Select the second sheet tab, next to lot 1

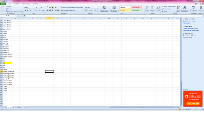(x=14, y=107)
